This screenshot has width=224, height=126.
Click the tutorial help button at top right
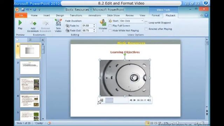[x=206, y=3]
